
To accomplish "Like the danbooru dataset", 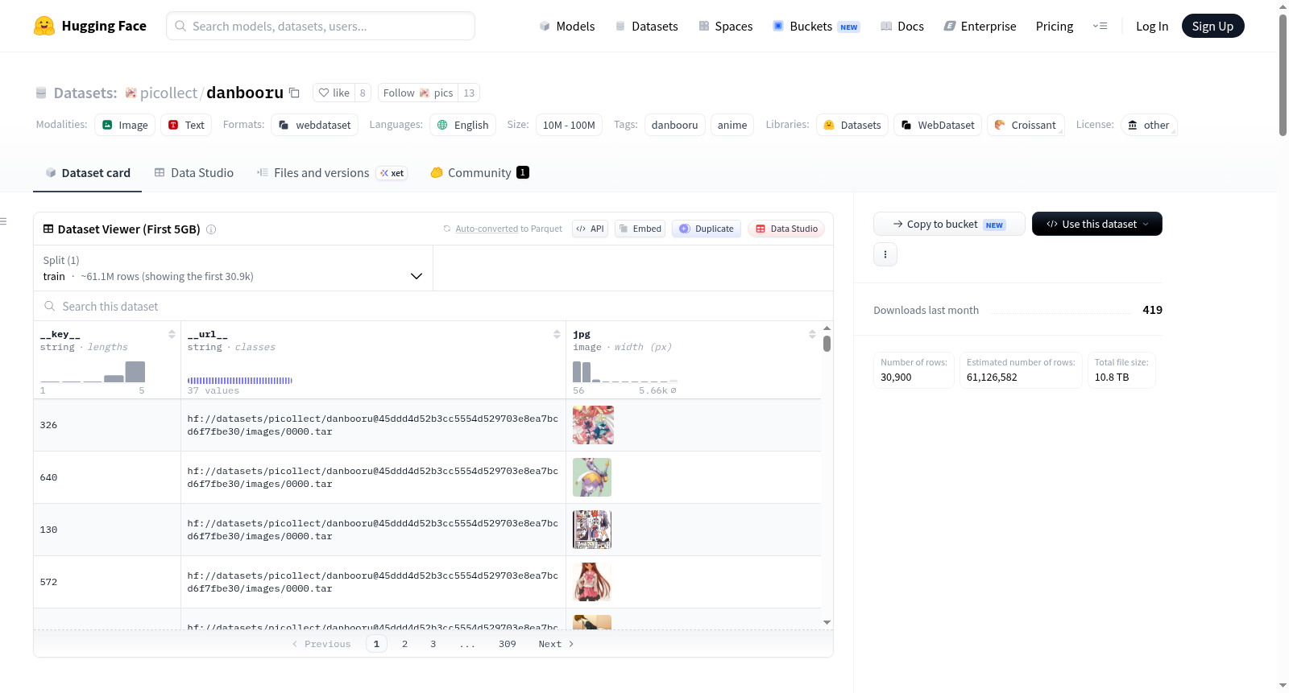I will pyautogui.click(x=334, y=93).
